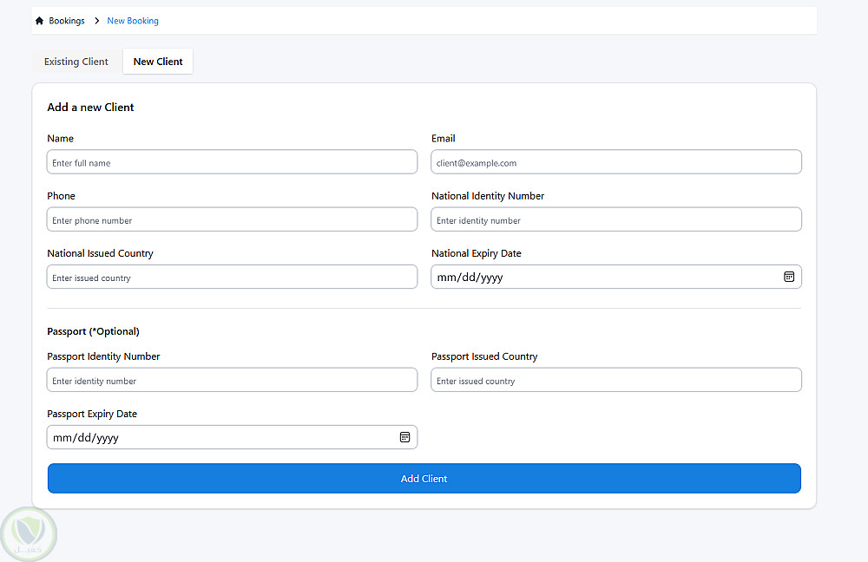Select the Phone number input
868x562 pixels.
(x=232, y=219)
